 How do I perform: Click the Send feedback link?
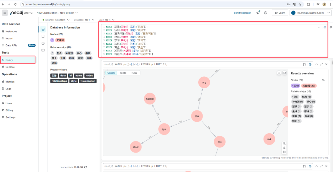pyautogui.click(x=242, y=13)
